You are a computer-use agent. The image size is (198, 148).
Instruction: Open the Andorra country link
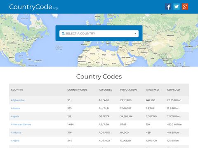click(x=16, y=132)
